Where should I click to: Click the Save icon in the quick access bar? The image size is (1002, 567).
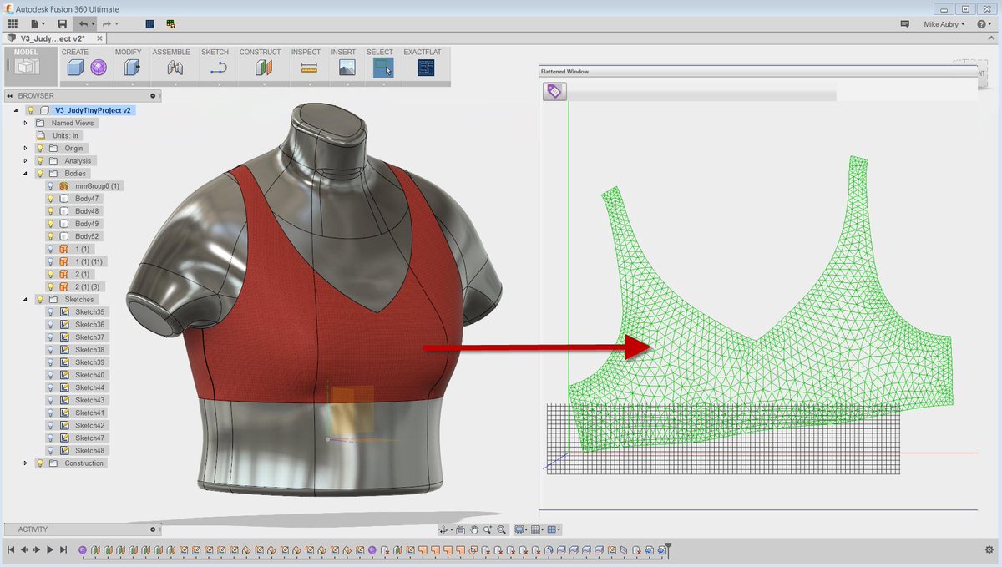(x=62, y=24)
